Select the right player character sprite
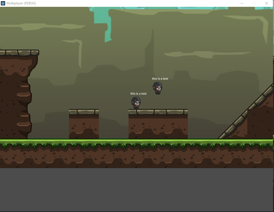This screenshot has height=212, width=274. pos(158,88)
